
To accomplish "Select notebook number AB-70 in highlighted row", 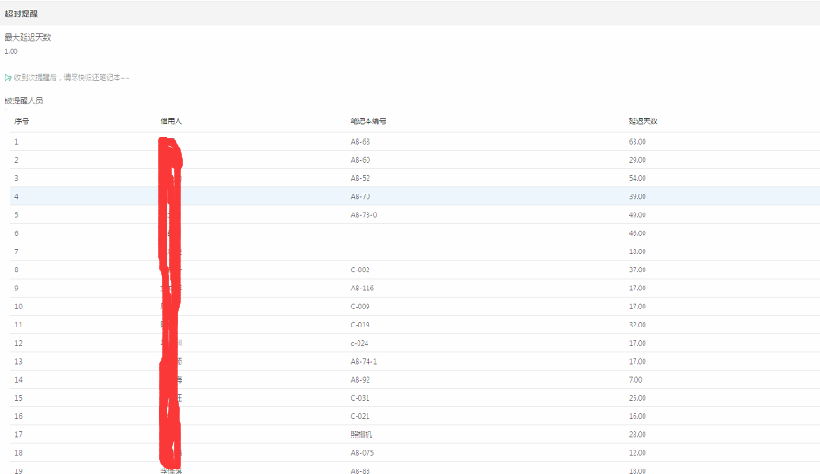I will [360, 196].
